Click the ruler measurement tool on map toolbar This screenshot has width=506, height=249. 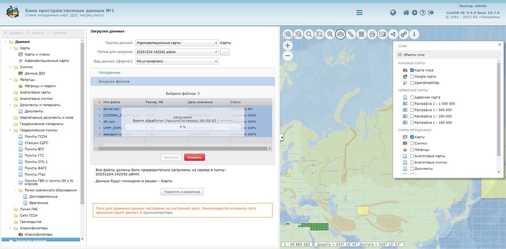(351, 34)
